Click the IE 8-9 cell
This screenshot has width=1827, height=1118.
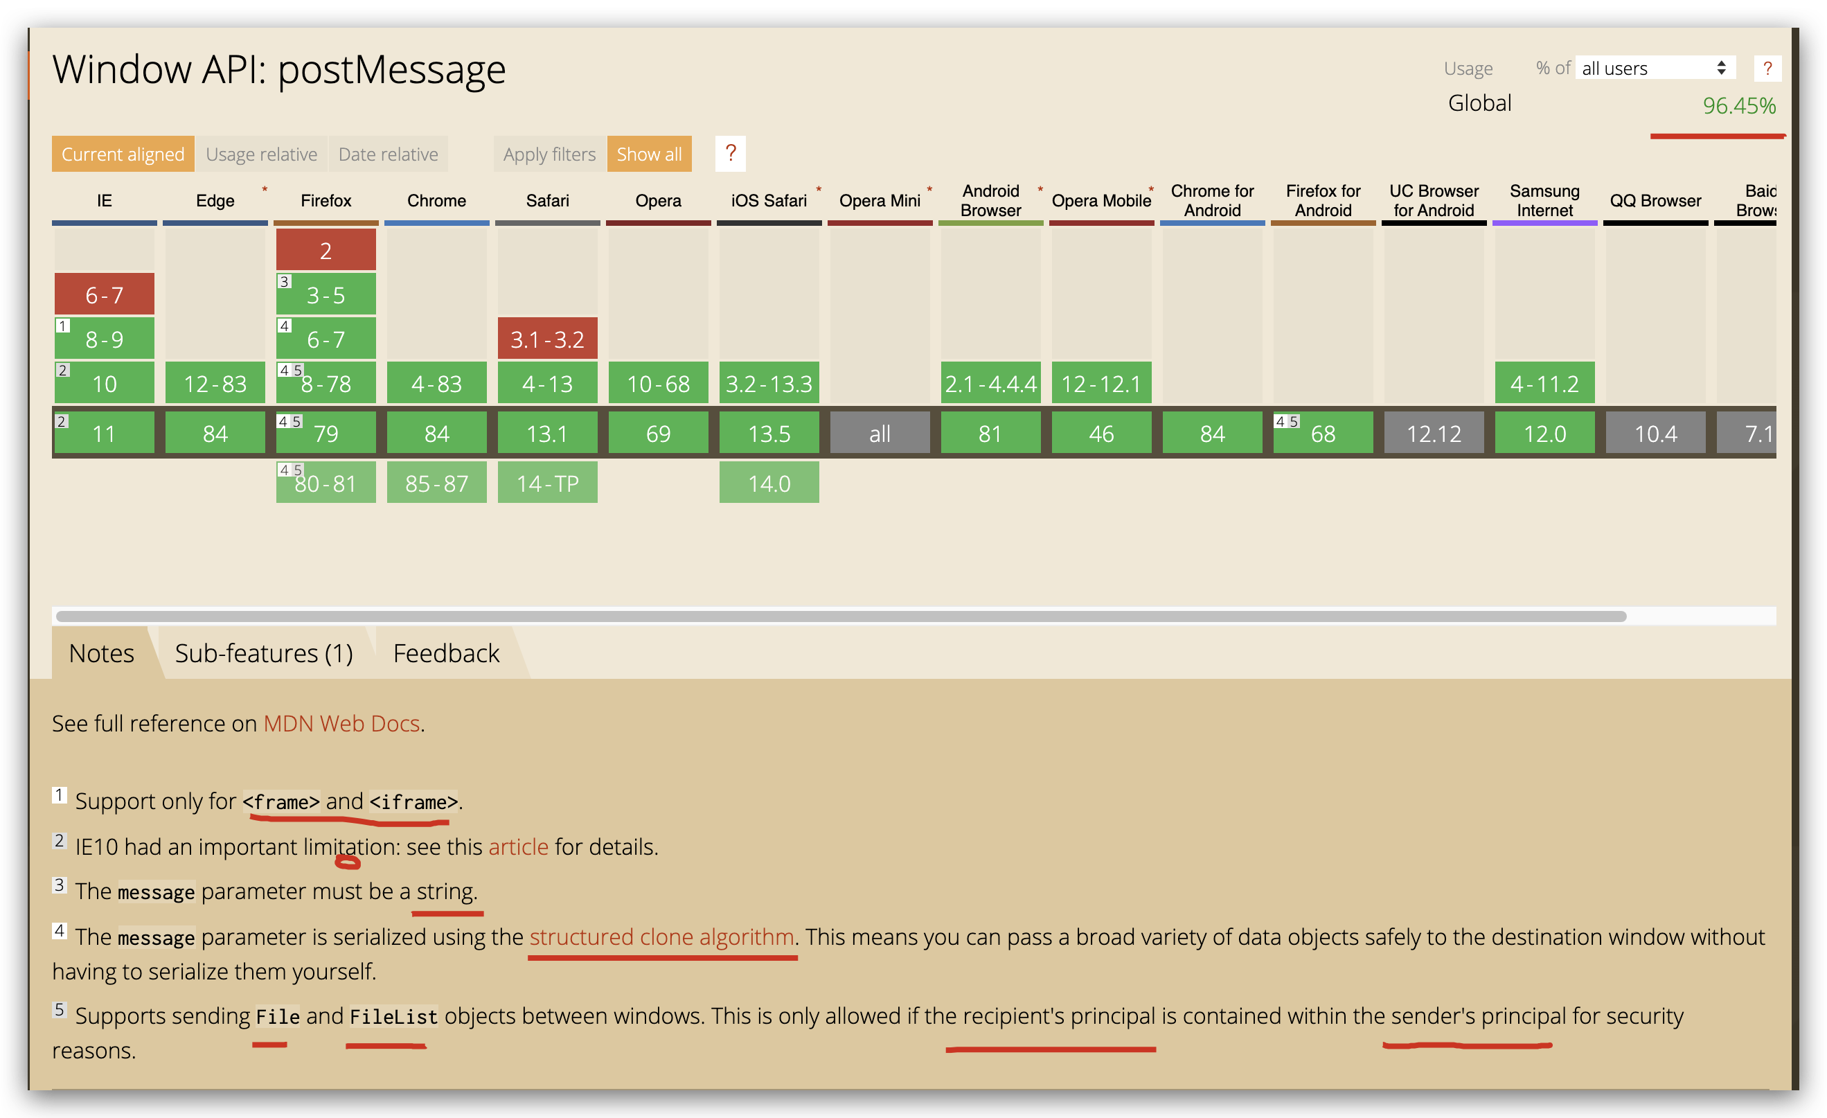click(x=105, y=338)
